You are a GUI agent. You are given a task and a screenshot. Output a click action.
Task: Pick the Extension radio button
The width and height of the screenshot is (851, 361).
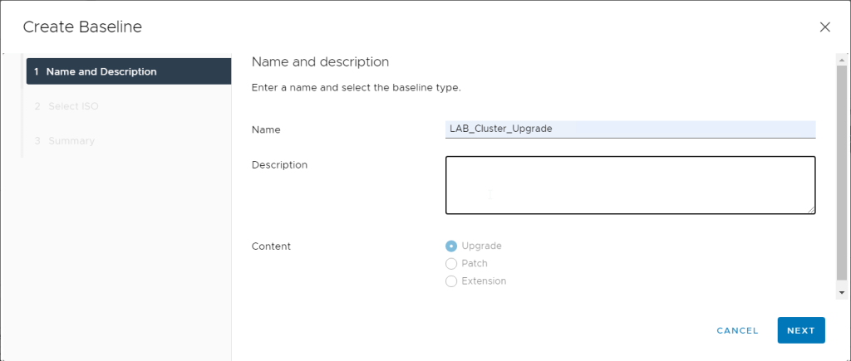(x=451, y=281)
